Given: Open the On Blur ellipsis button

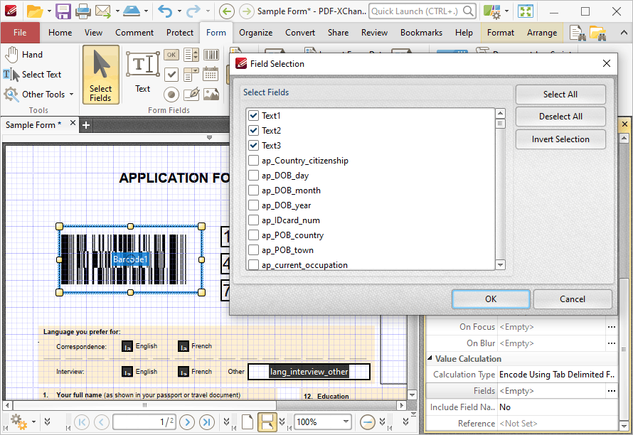Looking at the screenshot, I should (611, 343).
